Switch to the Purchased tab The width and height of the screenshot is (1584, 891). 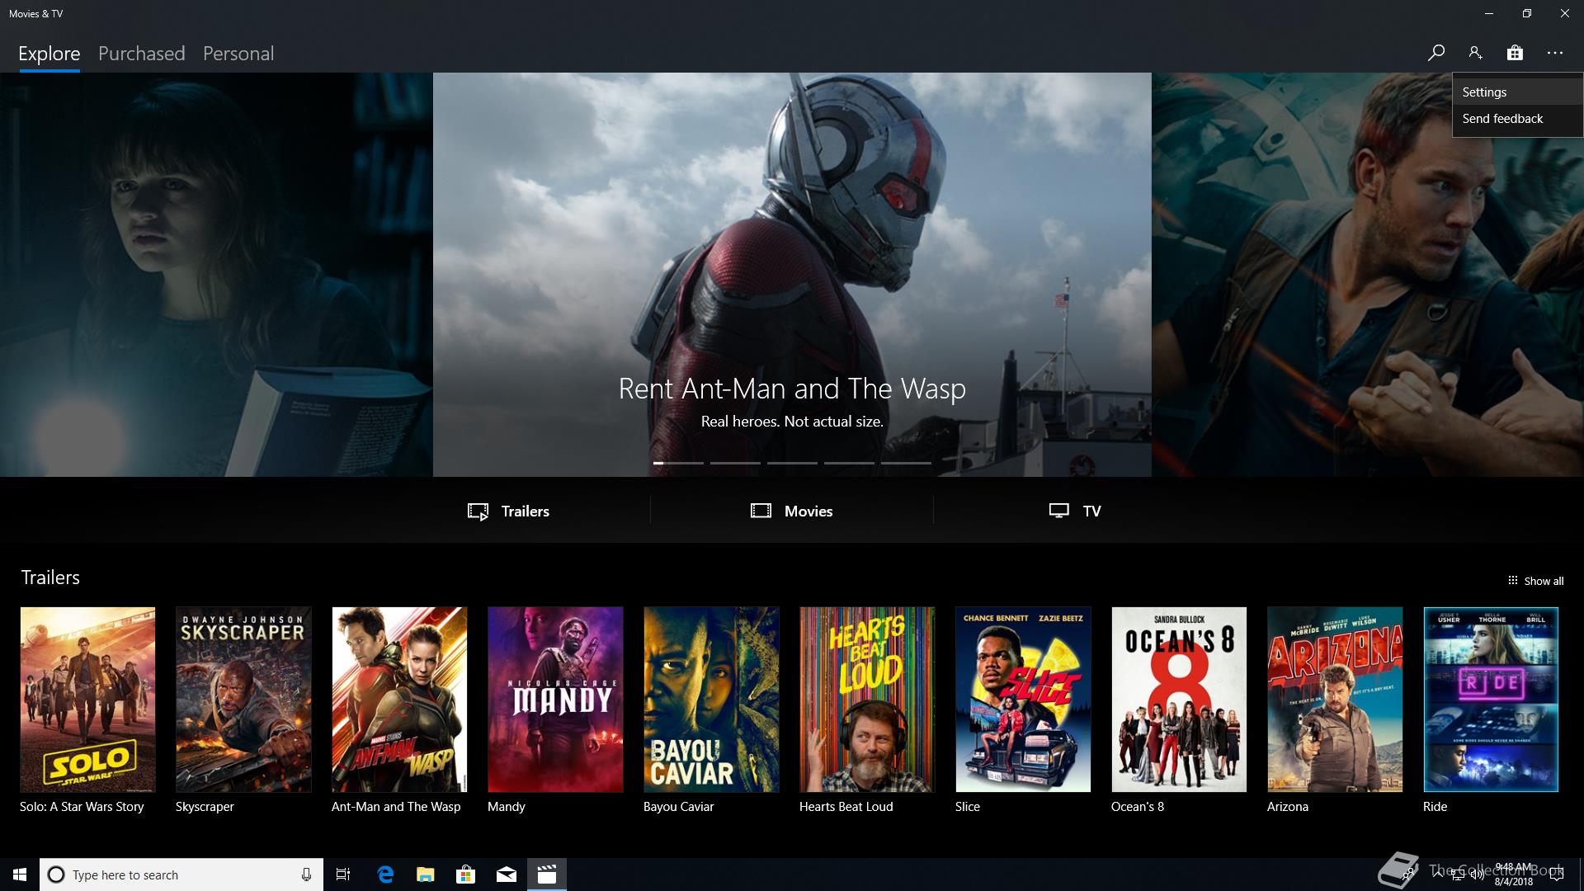(141, 54)
